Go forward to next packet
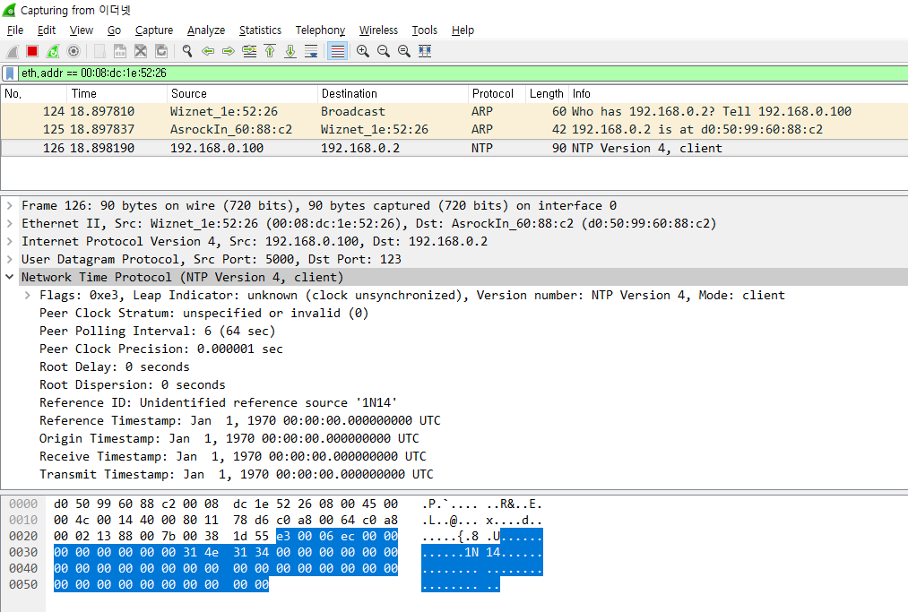 (x=229, y=52)
